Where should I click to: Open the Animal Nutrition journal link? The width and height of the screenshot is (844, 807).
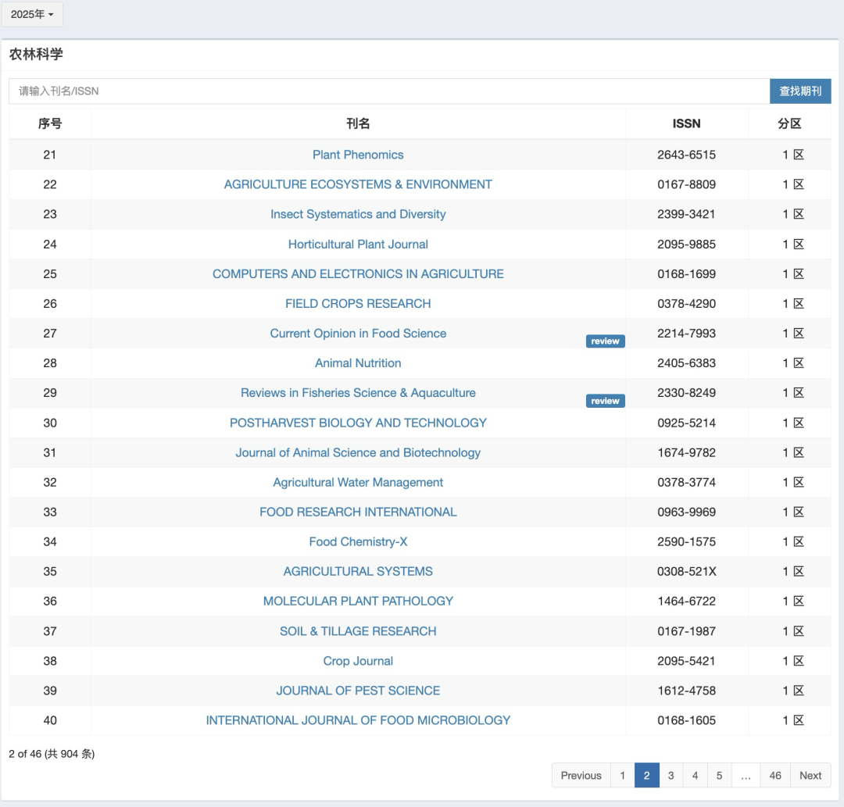(x=358, y=363)
